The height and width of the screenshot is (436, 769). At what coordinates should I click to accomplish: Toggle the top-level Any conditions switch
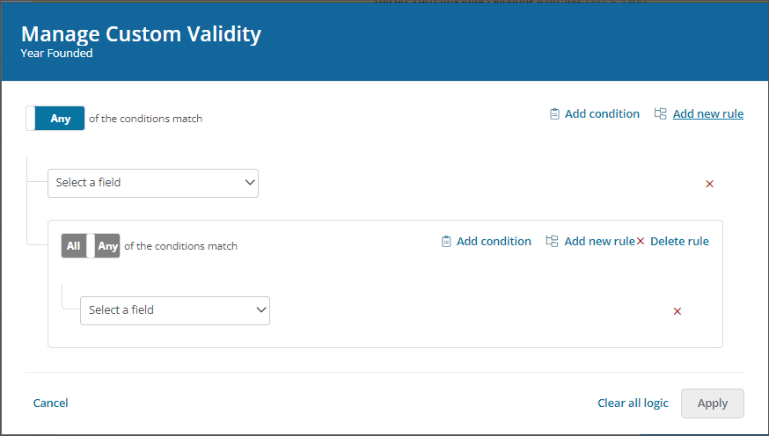point(55,118)
